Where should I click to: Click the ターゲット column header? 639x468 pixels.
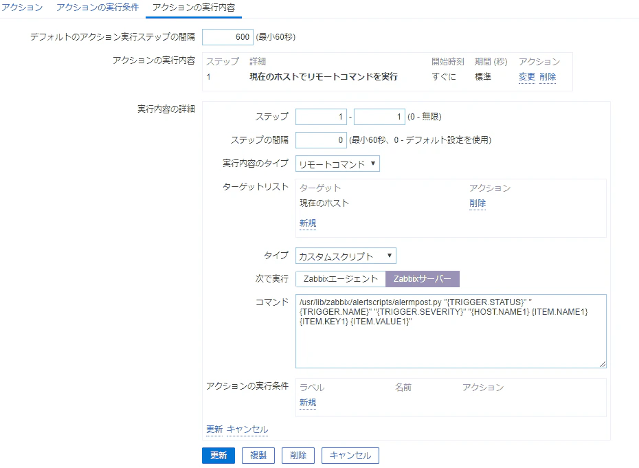coord(320,188)
